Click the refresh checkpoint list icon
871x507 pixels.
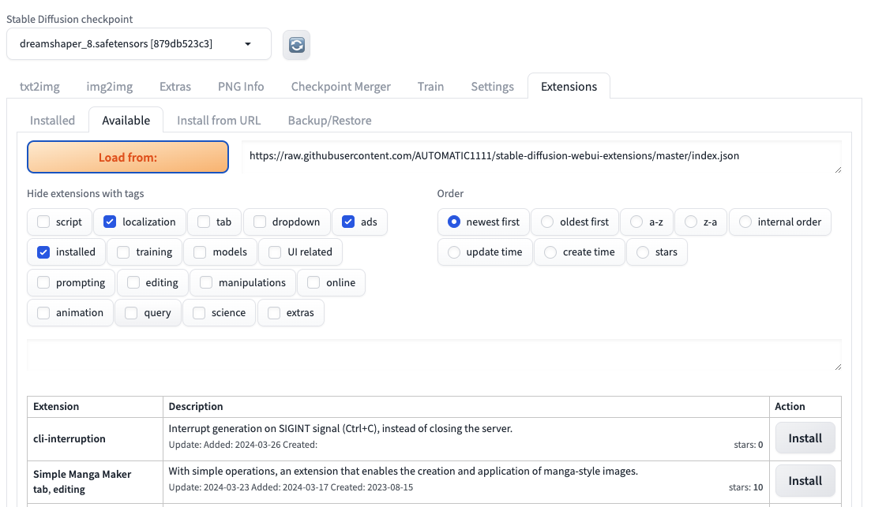coord(297,45)
